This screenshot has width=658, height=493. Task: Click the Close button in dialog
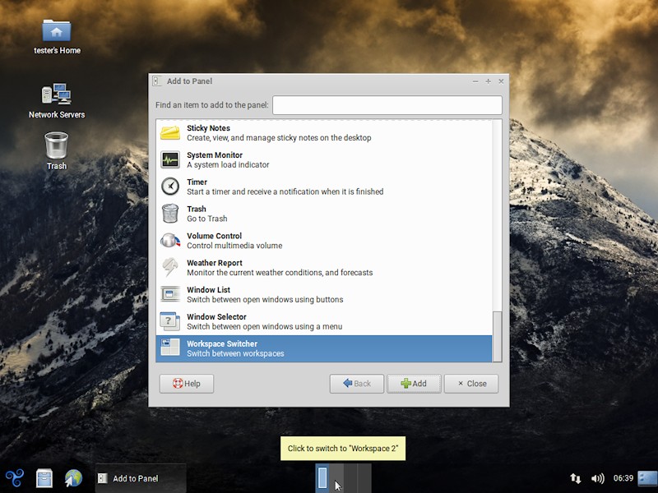(x=470, y=384)
